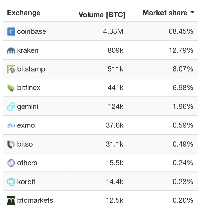Toggle the Market share sort arrow
207x217 pixels.
(192, 13)
